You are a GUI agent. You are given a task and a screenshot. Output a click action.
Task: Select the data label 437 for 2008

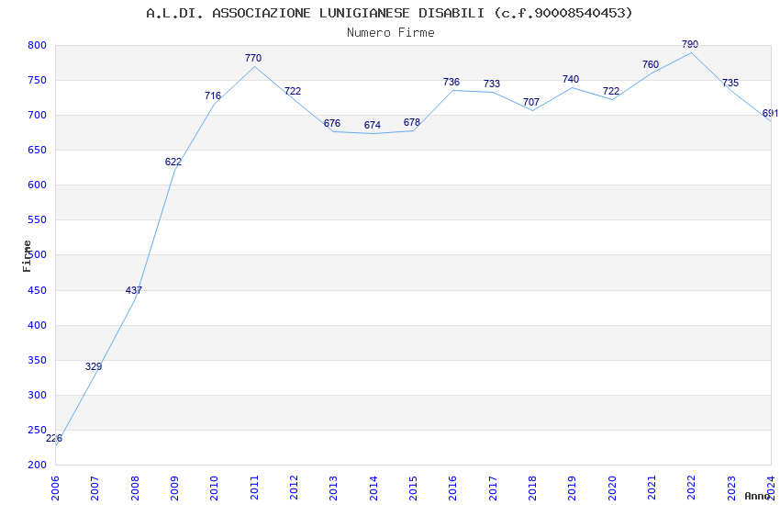tap(134, 290)
